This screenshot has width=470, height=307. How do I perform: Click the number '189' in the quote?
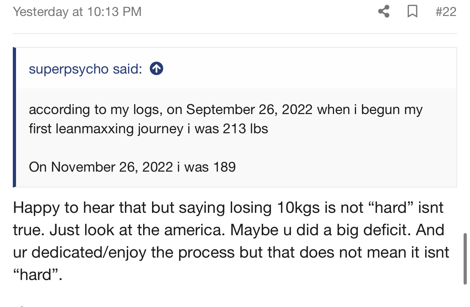224,167
